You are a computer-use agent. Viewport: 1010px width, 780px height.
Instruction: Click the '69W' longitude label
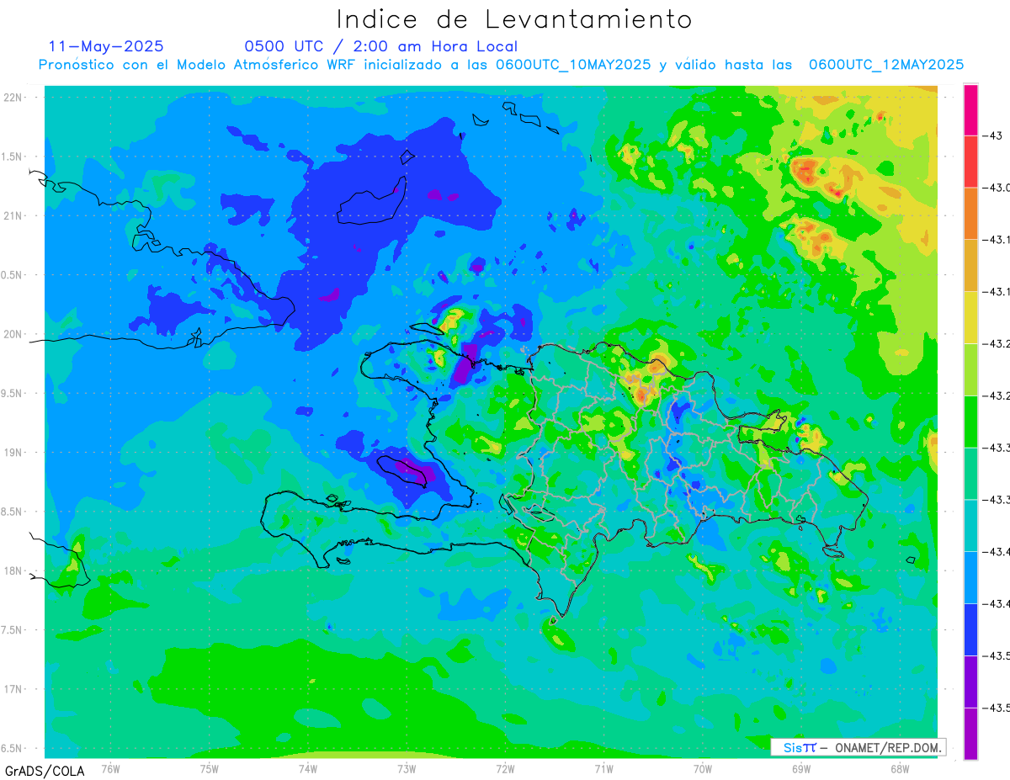[801, 768]
